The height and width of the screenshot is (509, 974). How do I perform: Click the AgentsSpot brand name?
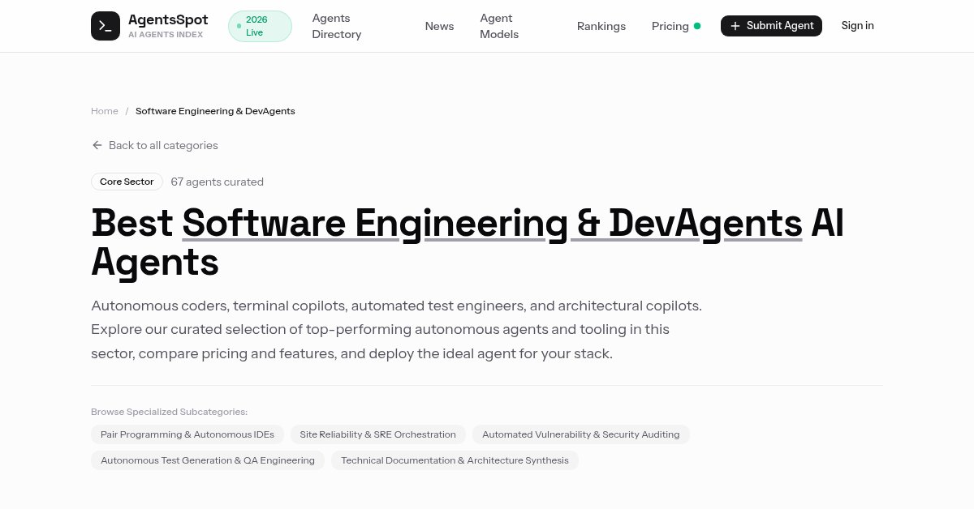(168, 19)
